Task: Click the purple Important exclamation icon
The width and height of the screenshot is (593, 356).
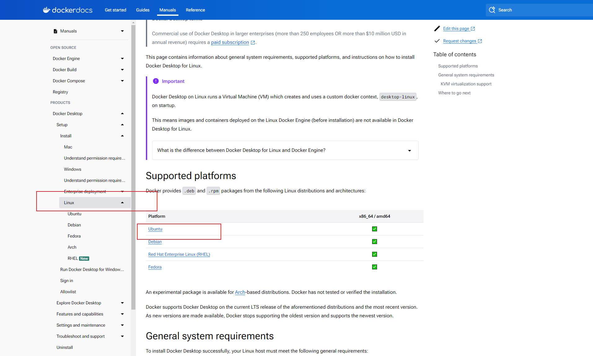Action: tap(156, 81)
